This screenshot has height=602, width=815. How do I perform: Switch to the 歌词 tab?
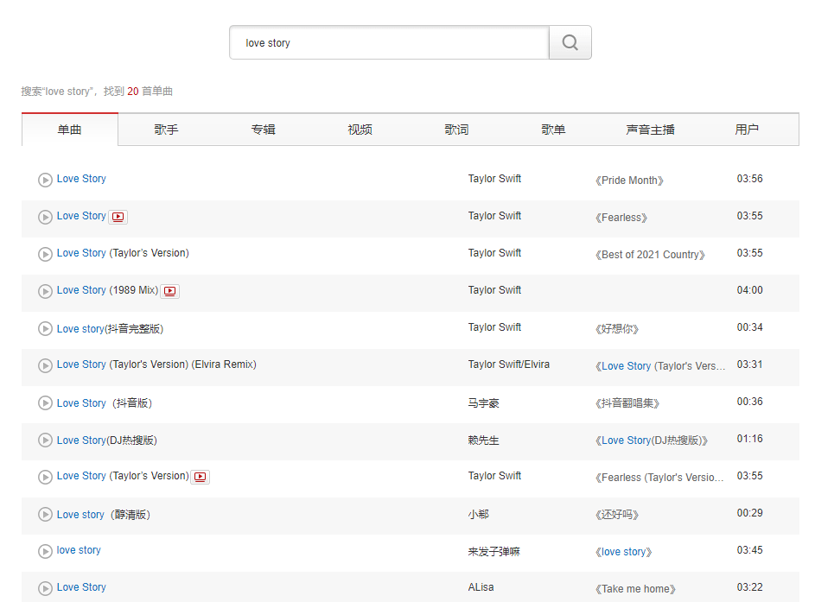456,130
